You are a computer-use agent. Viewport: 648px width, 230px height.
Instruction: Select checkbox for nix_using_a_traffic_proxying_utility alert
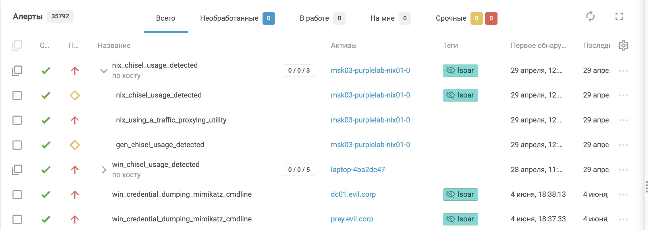click(x=17, y=120)
